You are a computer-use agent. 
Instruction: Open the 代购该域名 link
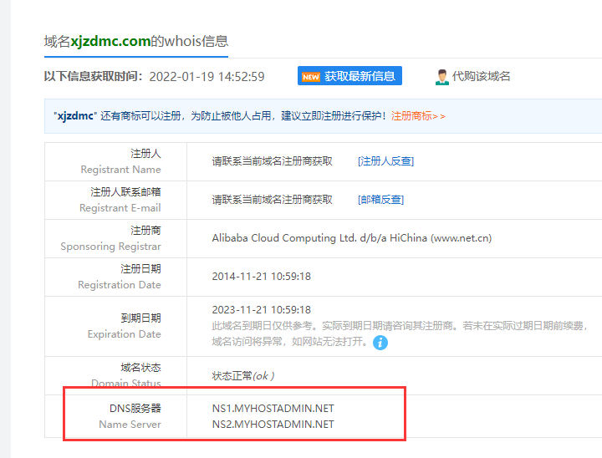481,77
